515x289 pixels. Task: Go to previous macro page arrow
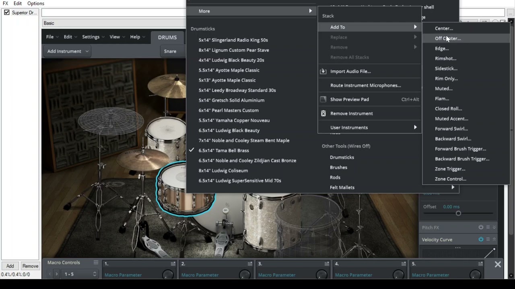pyautogui.click(x=50, y=274)
